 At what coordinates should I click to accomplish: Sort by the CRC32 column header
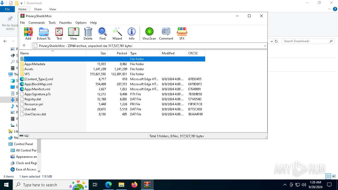[x=196, y=53]
